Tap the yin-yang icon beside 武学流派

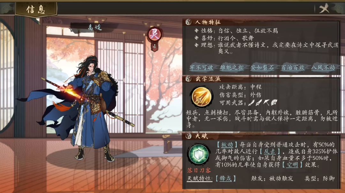188,79
